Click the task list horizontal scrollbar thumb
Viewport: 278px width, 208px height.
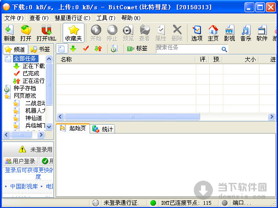[132, 117]
